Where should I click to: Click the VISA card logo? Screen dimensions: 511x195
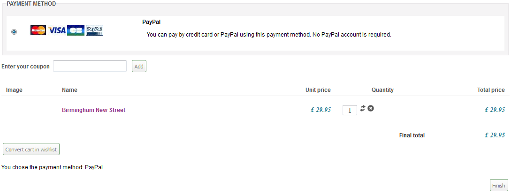(x=57, y=30)
